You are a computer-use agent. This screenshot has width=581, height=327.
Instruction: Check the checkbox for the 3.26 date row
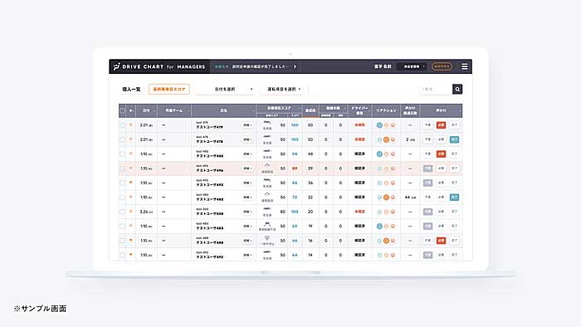[x=122, y=212]
